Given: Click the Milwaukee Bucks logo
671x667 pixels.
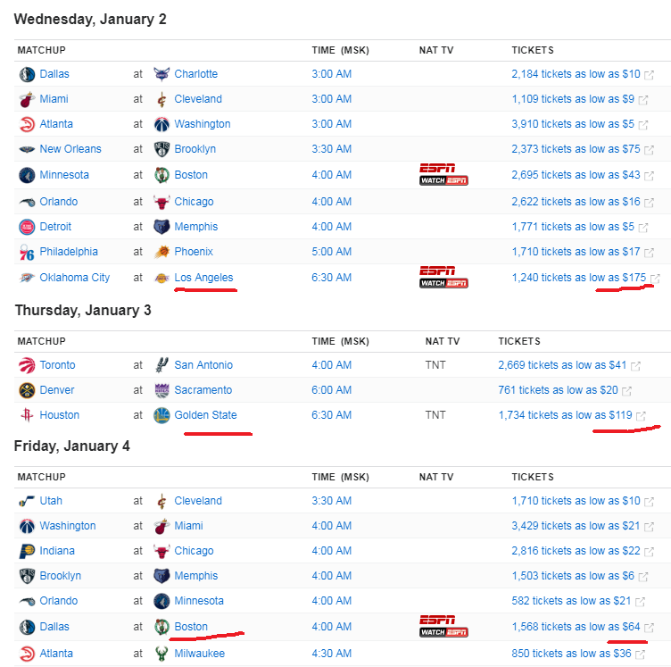Looking at the screenshot, I should click(162, 654).
